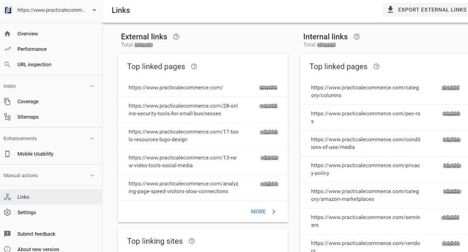Click MORE under external top linked pages

click(x=263, y=212)
